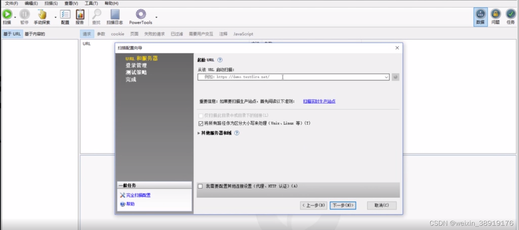519x230 pixels.
Task: Select the 已过滤 tab
Action: coord(177,34)
